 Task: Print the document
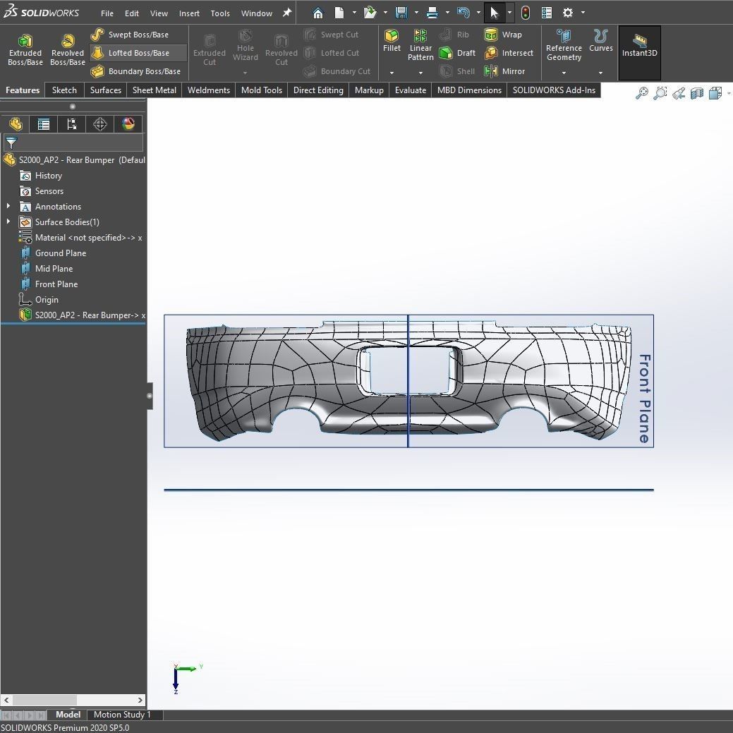432,13
